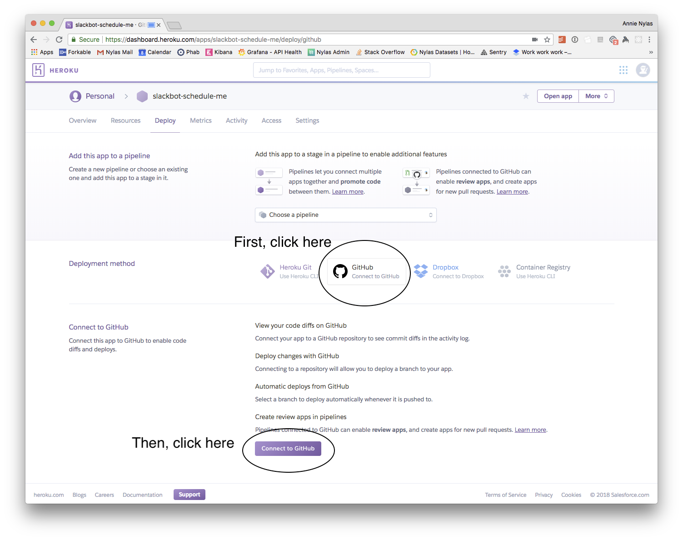The height and width of the screenshot is (540, 683).
Task: Click the Open app button
Action: coord(558,96)
